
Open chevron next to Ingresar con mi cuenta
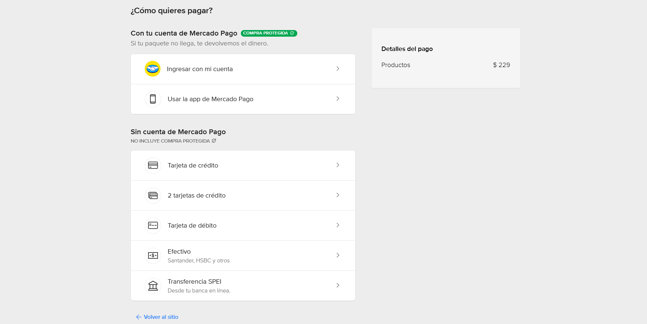pos(338,69)
